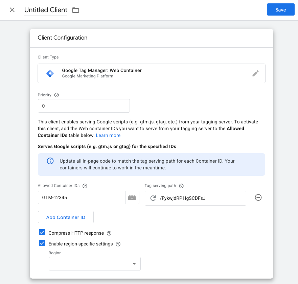Edit the GTM-12345 container ID field
The image size is (298, 284).
click(82, 197)
